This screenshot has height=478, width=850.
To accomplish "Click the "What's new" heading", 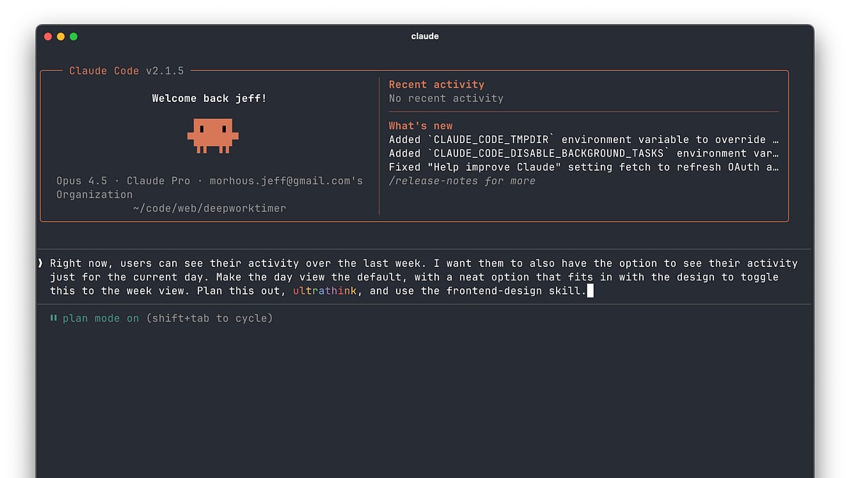I will pos(421,126).
